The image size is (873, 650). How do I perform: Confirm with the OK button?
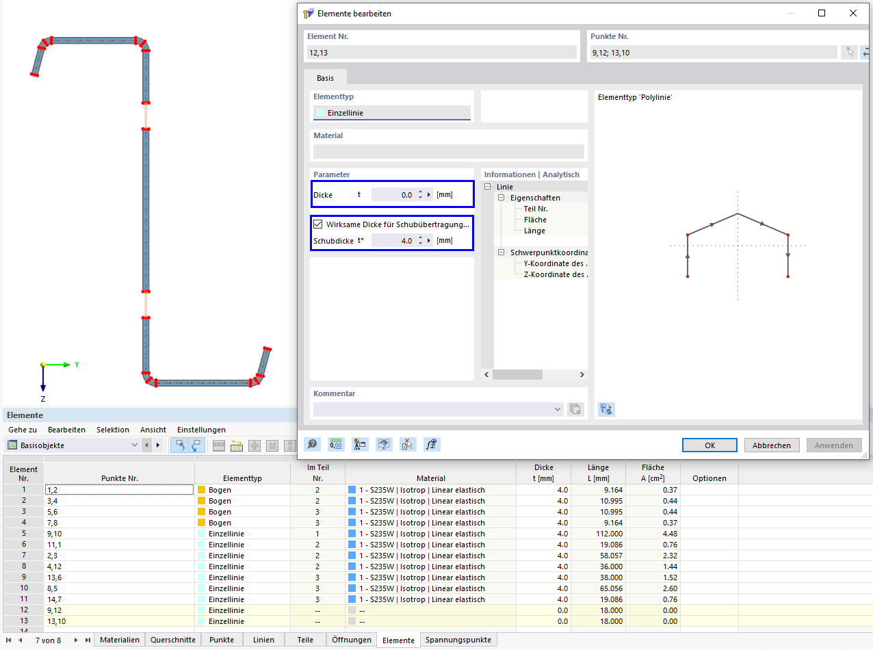709,445
